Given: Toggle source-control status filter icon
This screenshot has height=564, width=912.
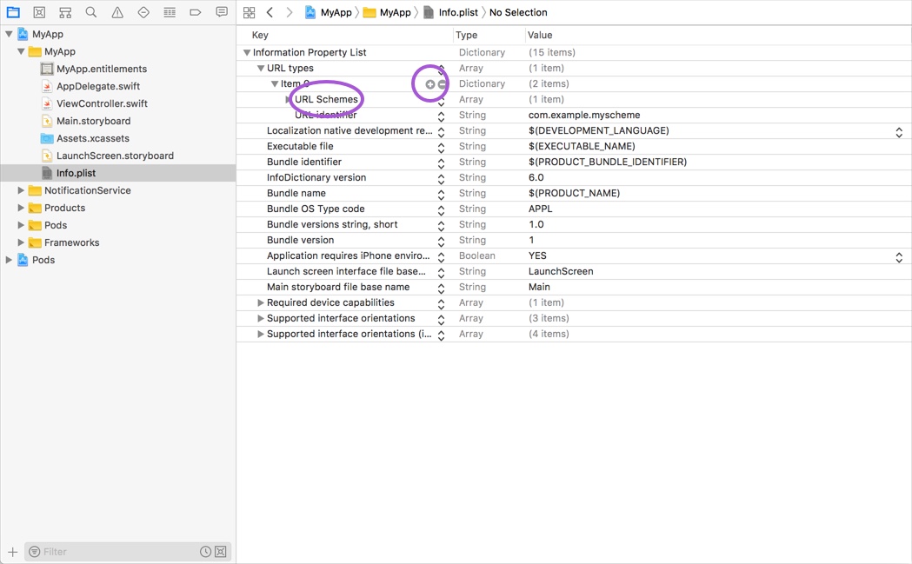Looking at the screenshot, I should click(x=221, y=552).
